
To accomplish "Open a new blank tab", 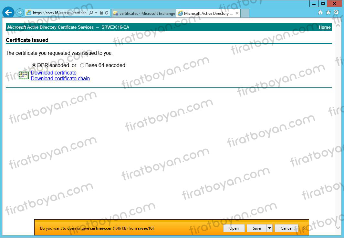I will tap(245, 13).
